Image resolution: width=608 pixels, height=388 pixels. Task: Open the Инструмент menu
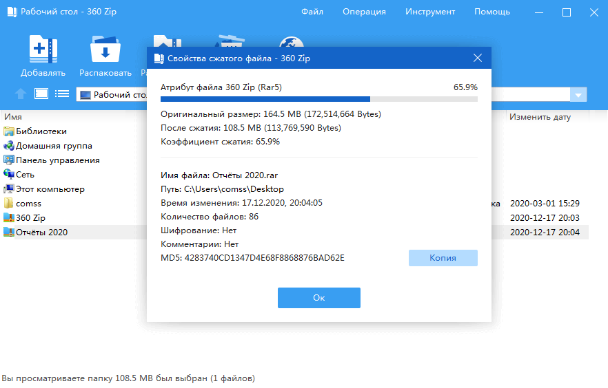(x=430, y=12)
